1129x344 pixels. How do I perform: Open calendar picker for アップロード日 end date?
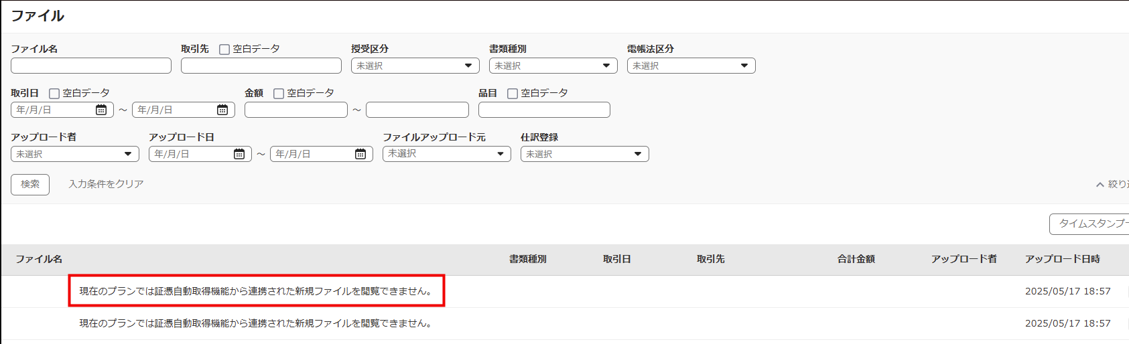(x=360, y=154)
